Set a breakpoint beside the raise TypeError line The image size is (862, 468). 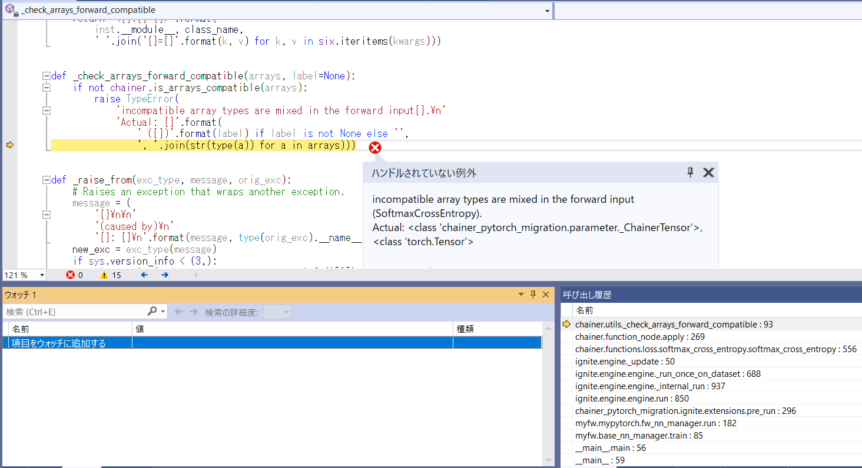[9, 98]
